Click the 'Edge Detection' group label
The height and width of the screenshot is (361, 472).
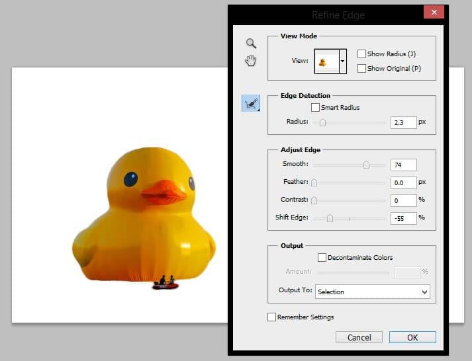(x=305, y=96)
